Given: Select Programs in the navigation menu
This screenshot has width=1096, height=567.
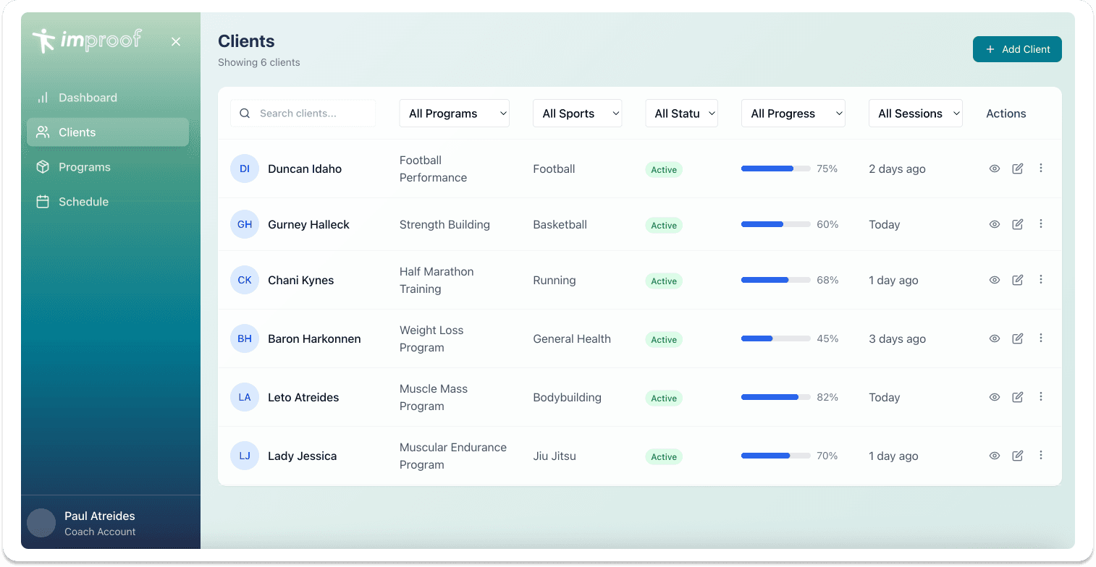Looking at the screenshot, I should (x=85, y=166).
